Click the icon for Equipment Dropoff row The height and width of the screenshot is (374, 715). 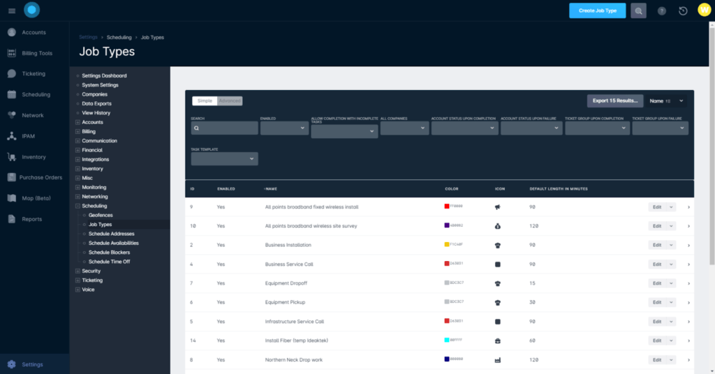(x=497, y=283)
